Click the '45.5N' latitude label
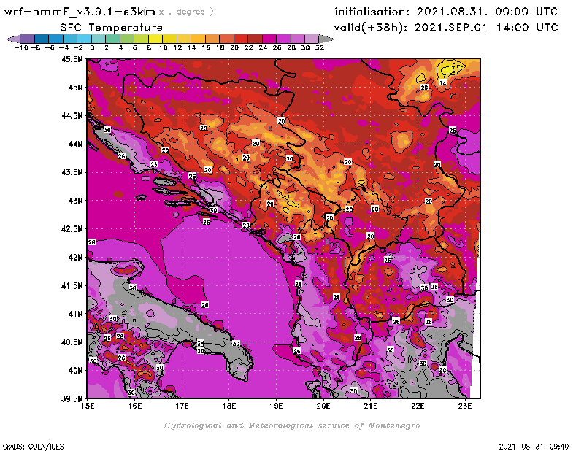This screenshot has width=584, height=451. pyautogui.click(x=72, y=59)
